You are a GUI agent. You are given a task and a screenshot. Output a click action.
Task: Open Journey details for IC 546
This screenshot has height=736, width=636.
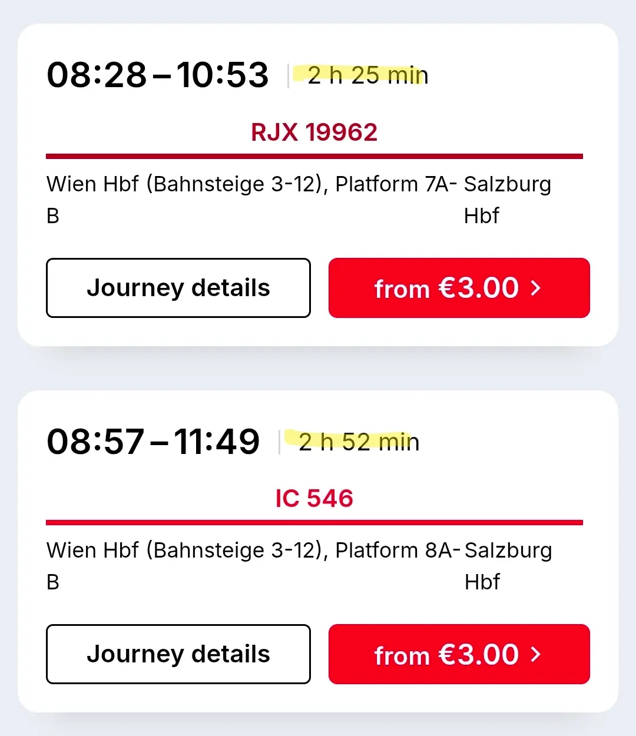pos(178,654)
